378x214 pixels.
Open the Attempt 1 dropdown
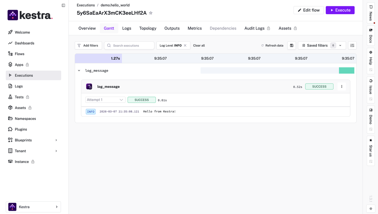click(105, 100)
